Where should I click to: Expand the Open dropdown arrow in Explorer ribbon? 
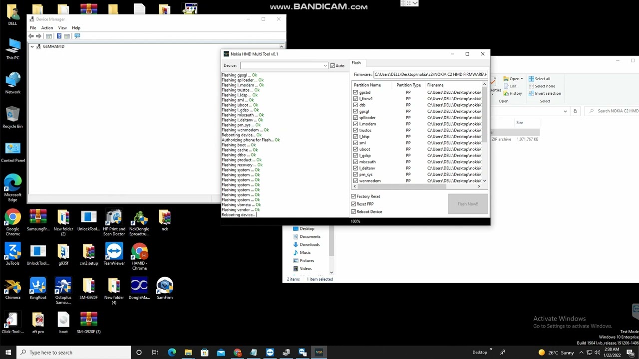[522, 79]
